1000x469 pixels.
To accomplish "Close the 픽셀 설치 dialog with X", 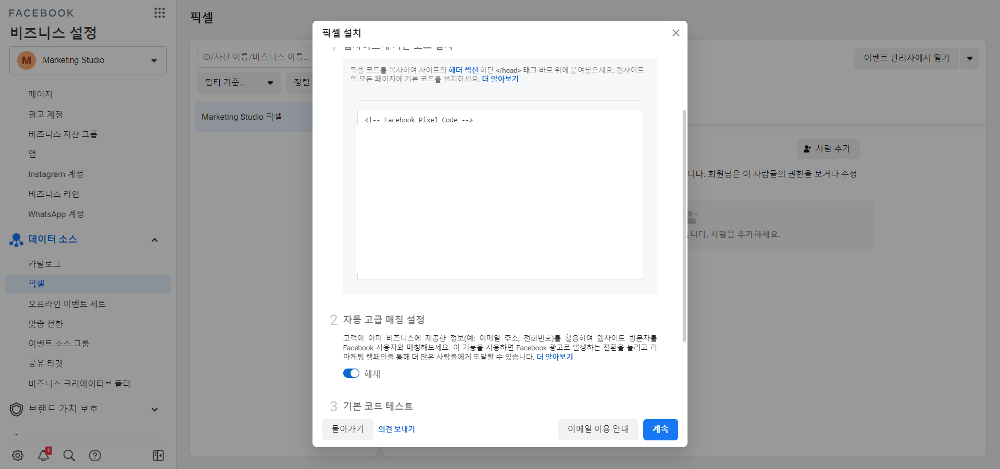I will click(x=676, y=33).
